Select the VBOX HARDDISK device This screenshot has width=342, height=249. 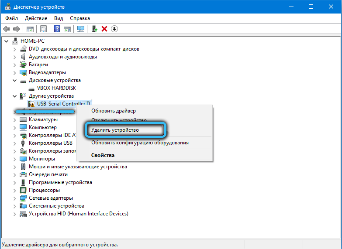pos(55,88)
